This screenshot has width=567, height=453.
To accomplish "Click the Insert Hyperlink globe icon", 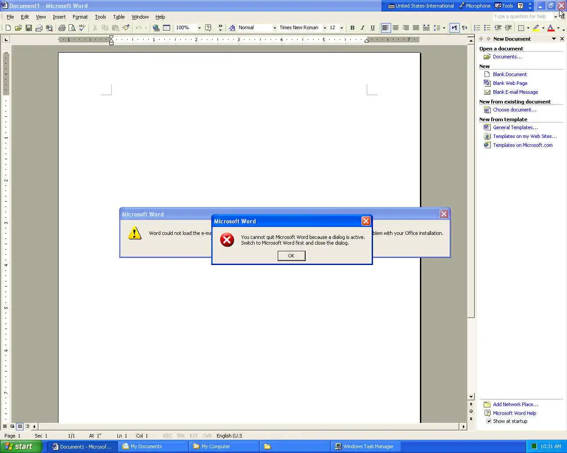I will (x=156, y=28).
